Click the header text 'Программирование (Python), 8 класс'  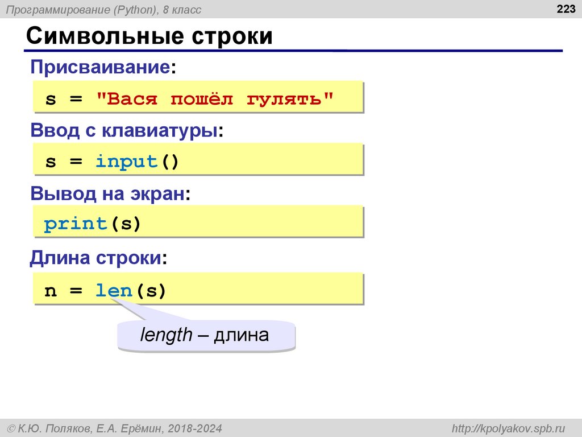coord(103,10)
